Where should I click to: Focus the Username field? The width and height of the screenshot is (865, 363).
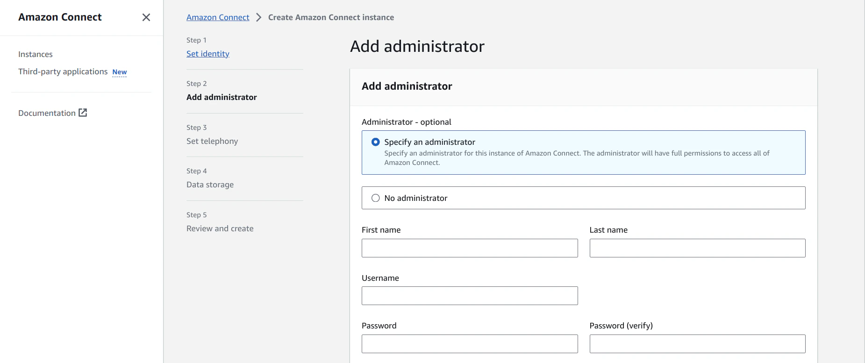click(470, 296)
